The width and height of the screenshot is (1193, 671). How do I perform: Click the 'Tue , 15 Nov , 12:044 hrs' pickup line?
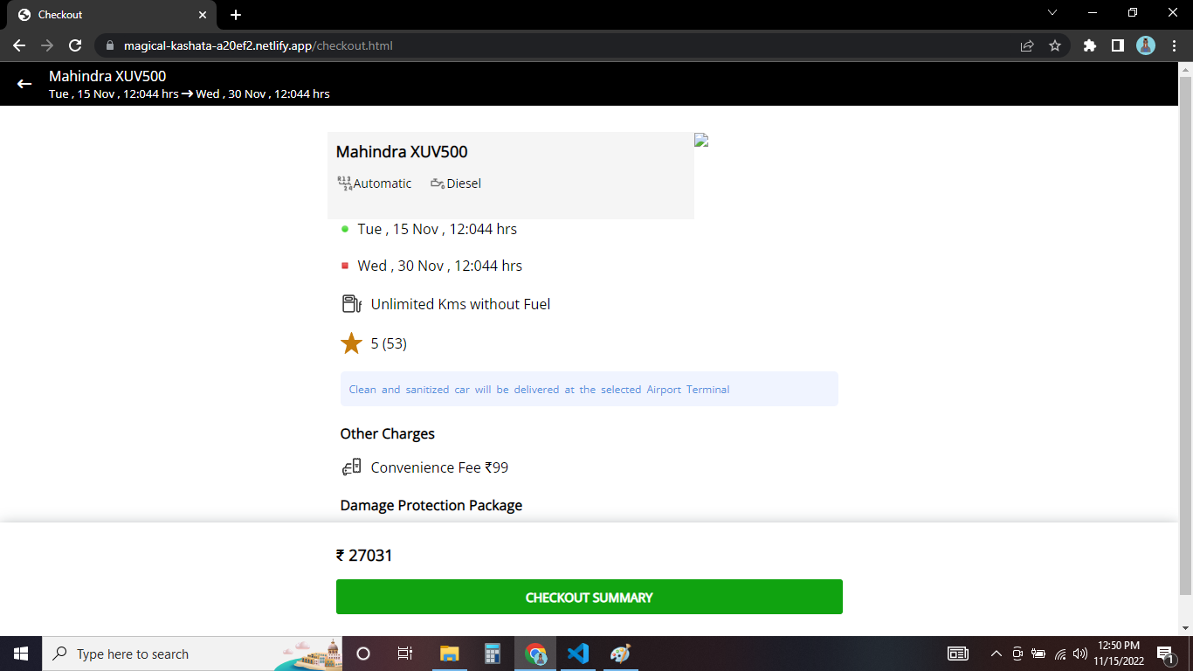pos(437,229)
